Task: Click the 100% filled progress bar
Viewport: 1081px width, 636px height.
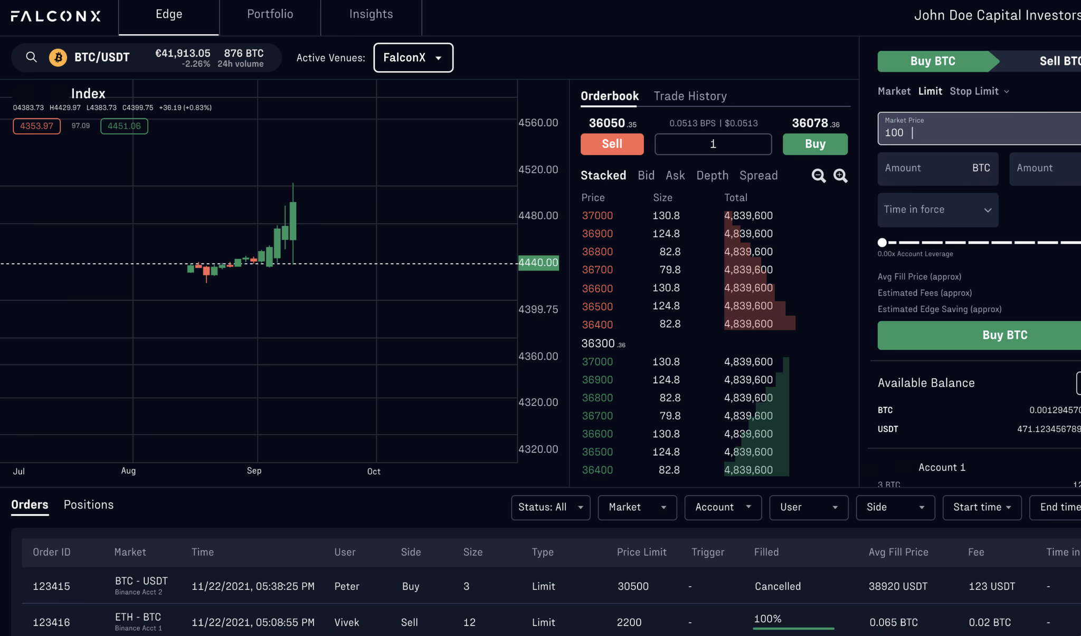Action: pos(793,628)
